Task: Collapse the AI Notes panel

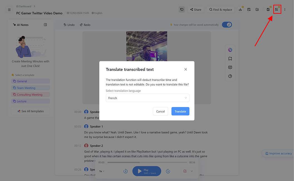Action: pos(45,25)
